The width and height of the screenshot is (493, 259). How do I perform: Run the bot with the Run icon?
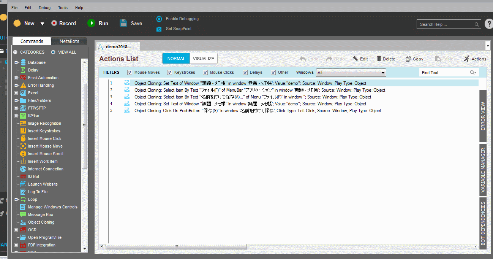click(91, 23)
